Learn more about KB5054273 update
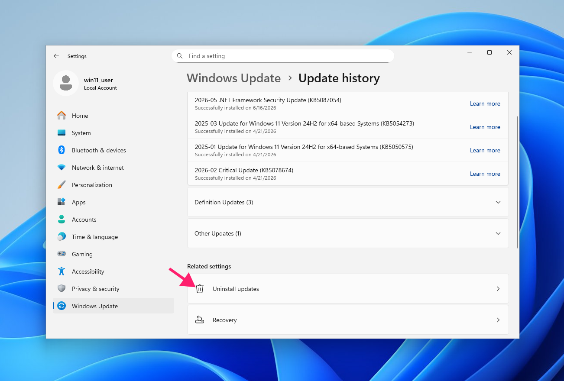 click(x=485, y=127)
